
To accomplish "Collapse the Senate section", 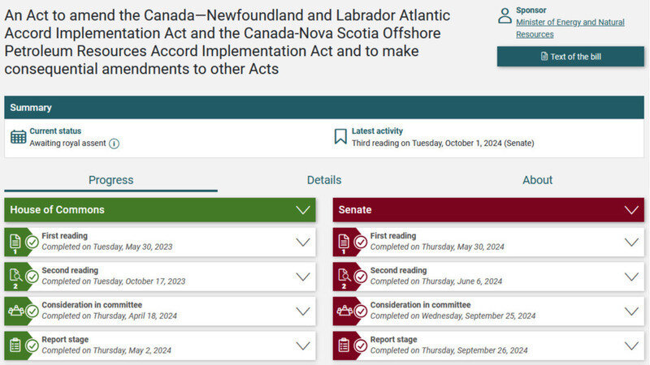I will pos(631,210).
